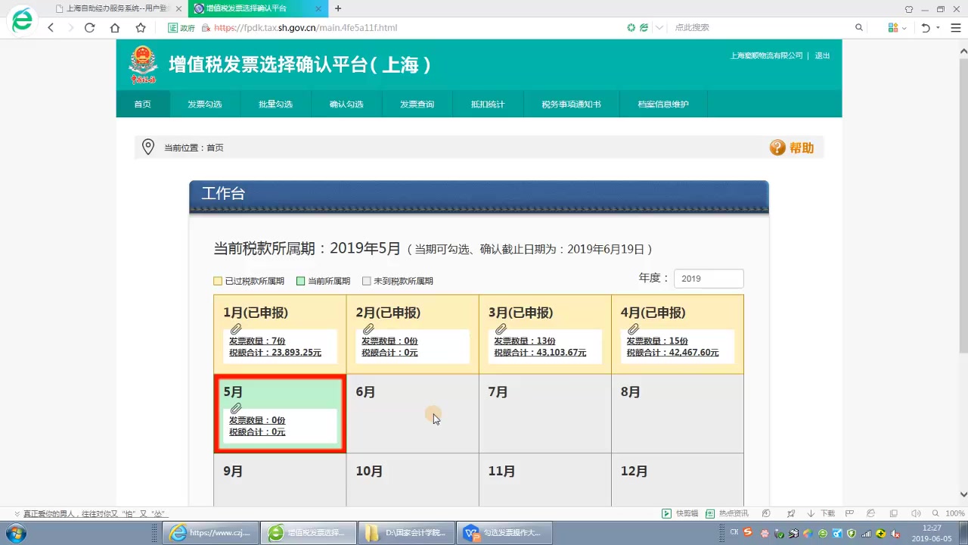The image size is (968, 545).
Task: Switch to the 发票查询 tab
Action: 417,104
